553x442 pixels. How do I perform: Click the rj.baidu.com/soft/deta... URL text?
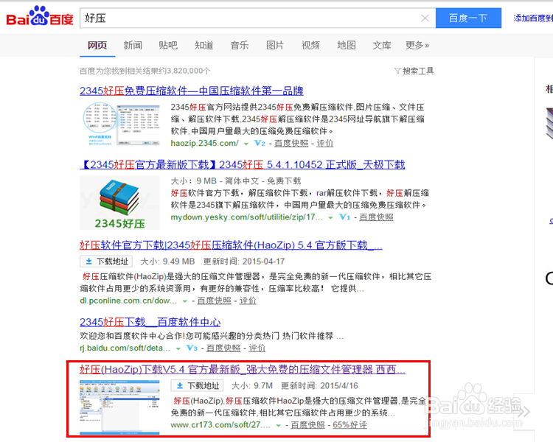(x=125, y=348)
